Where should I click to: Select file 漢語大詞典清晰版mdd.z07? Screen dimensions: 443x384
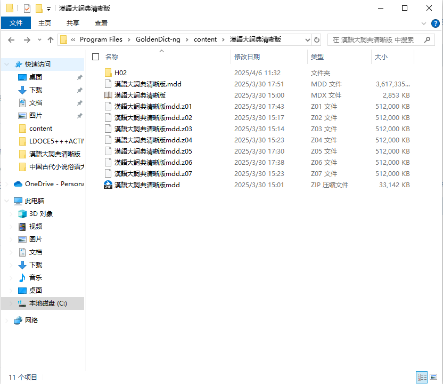coord(153,173)
